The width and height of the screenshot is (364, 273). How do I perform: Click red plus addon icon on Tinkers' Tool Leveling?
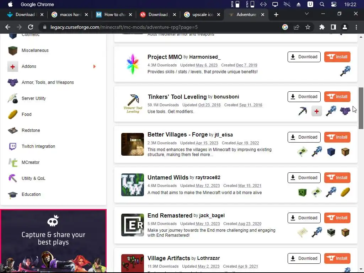point(317,111)
